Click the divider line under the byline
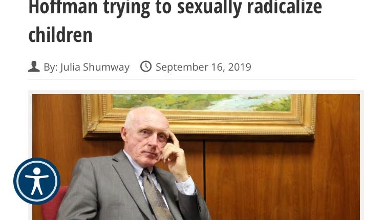Screen dimensions: 384x220 (x=192, y=79)
